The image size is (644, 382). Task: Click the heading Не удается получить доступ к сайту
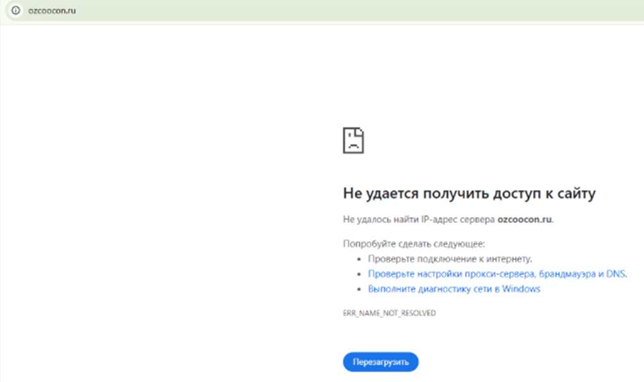pos(470,194)
